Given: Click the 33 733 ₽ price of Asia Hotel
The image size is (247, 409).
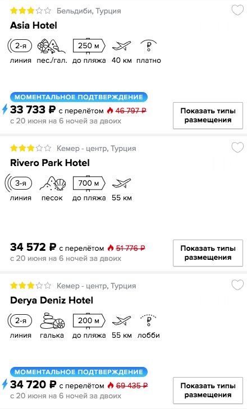Looking at the screenshot, I should pos(33,110).
